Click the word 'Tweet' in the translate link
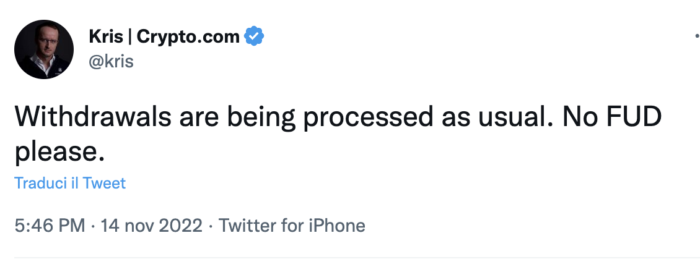The height and width of the screenshot is (267, 700). [x=104, y=184]
